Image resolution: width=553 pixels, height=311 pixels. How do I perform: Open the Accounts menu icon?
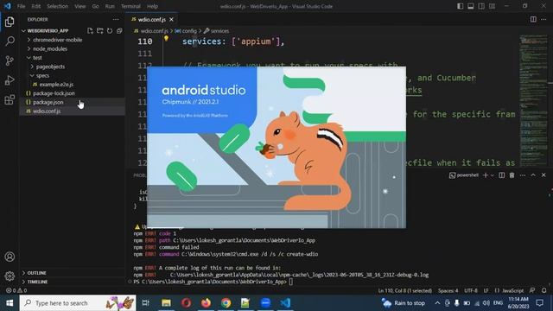pyautogui.click(x=10, y=257)
